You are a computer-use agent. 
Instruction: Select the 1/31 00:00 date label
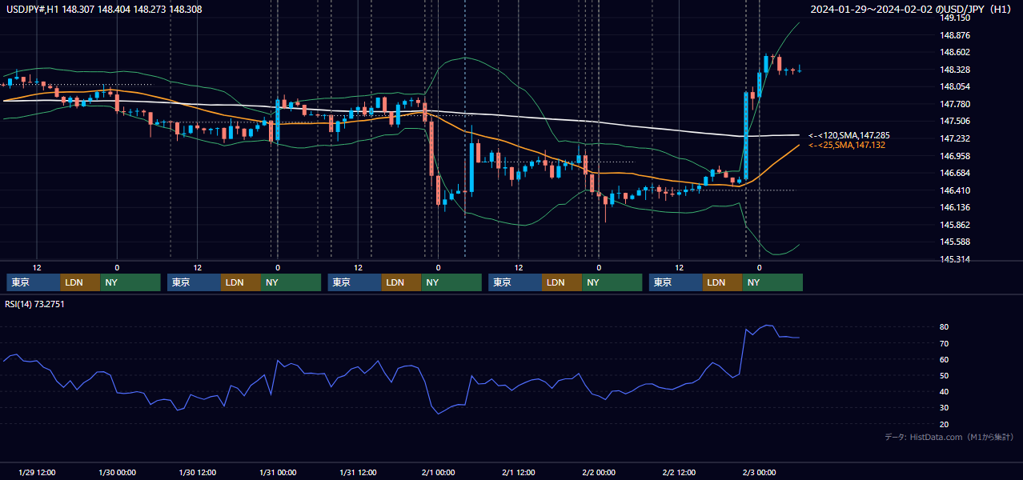tap(278, 472)
